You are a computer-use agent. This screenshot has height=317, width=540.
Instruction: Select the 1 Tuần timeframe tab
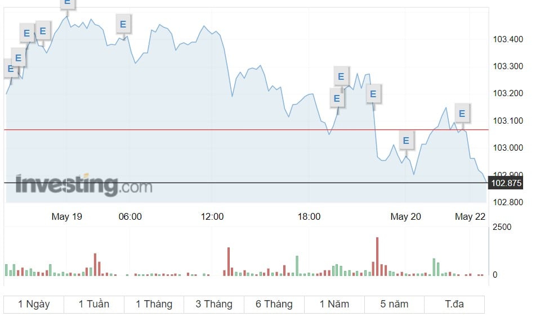[x=94, y=304]
